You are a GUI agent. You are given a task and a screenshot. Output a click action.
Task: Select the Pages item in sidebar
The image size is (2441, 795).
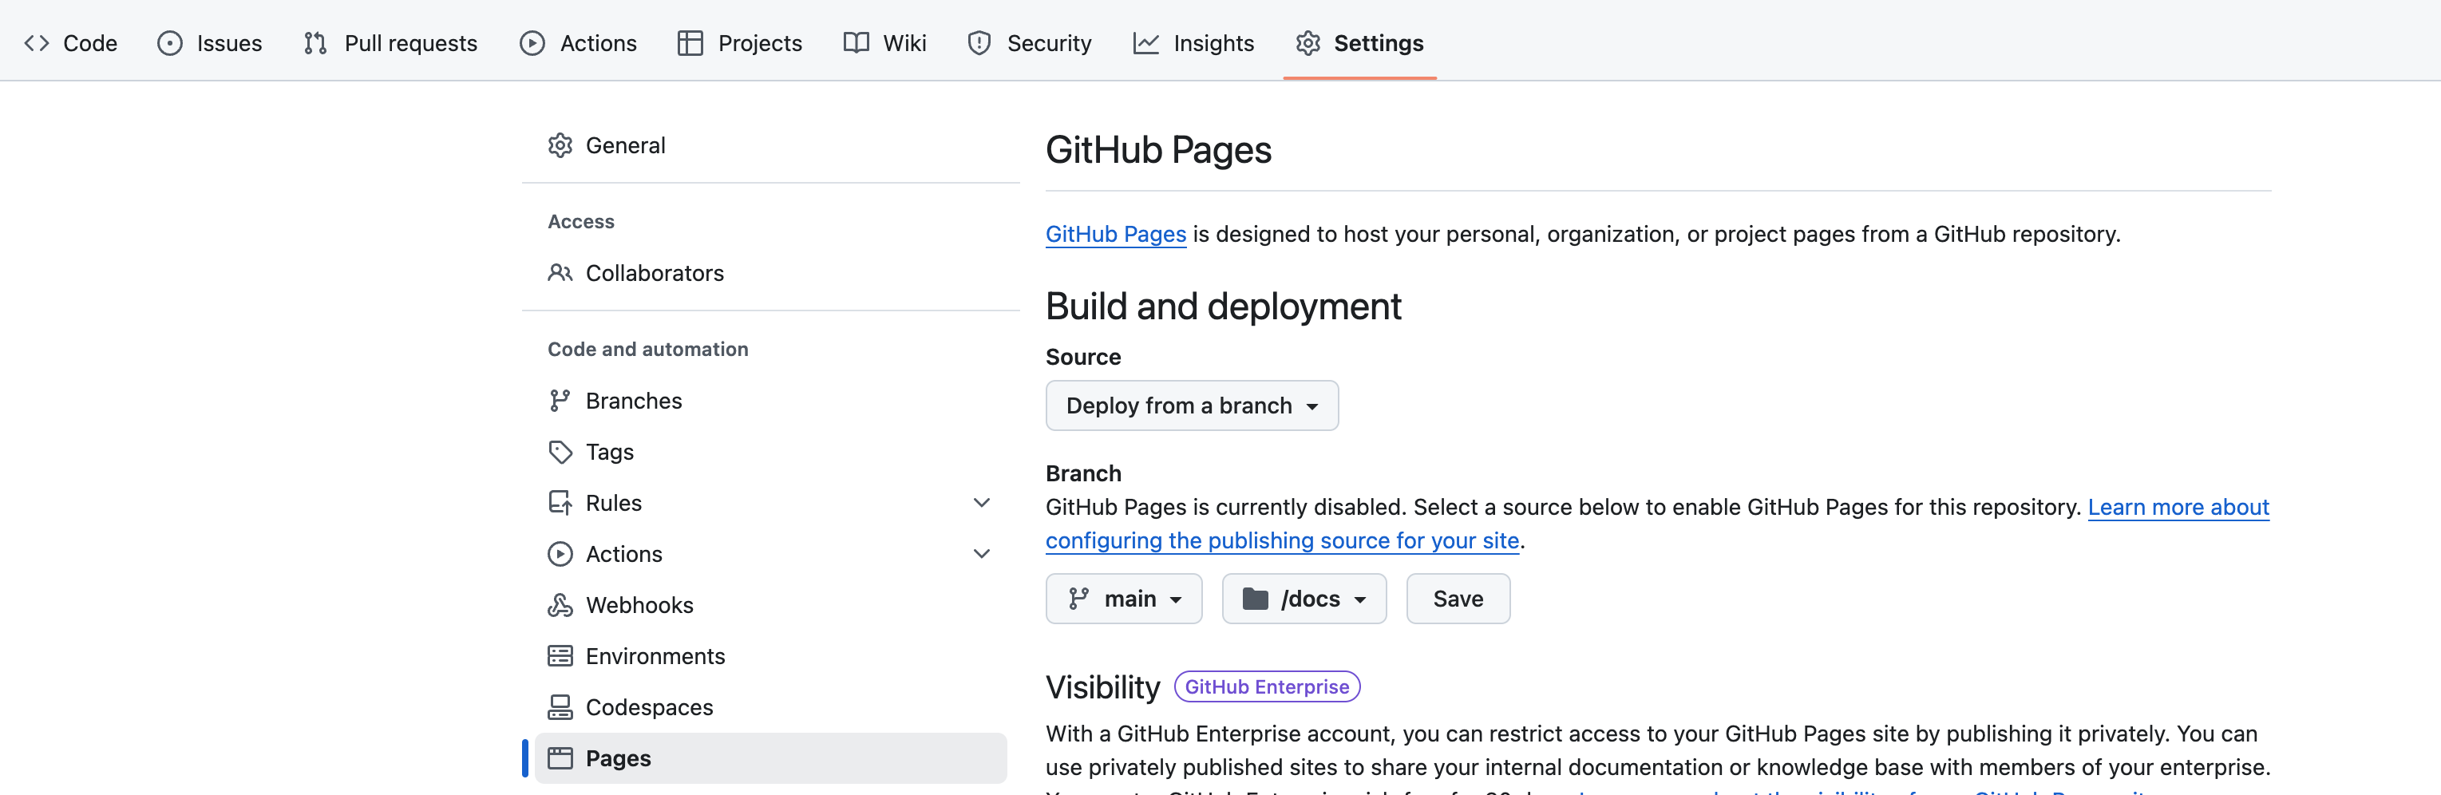click(x=618, y=758)
